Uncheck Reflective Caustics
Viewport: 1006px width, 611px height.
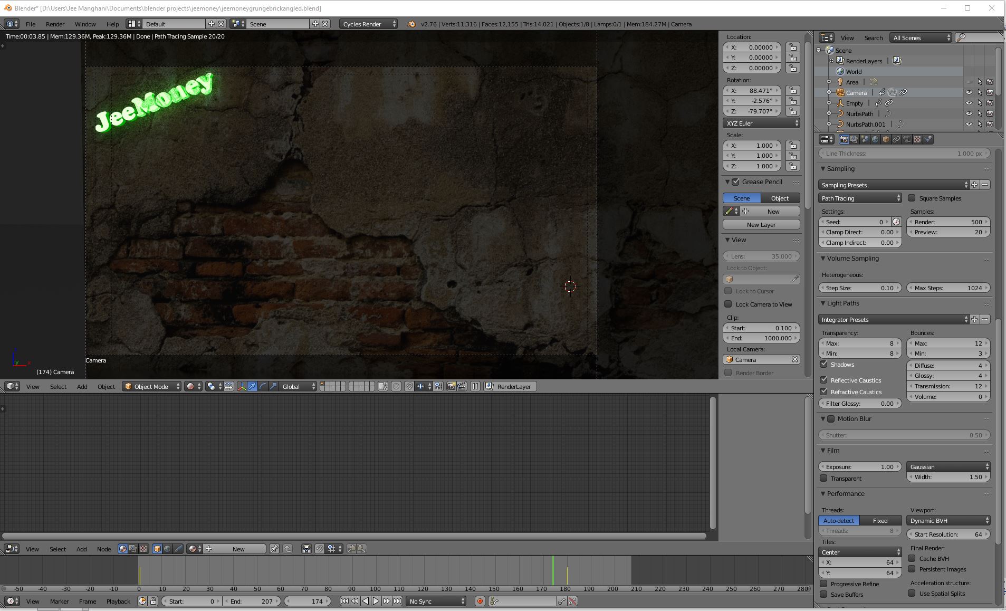click(823, 380)
